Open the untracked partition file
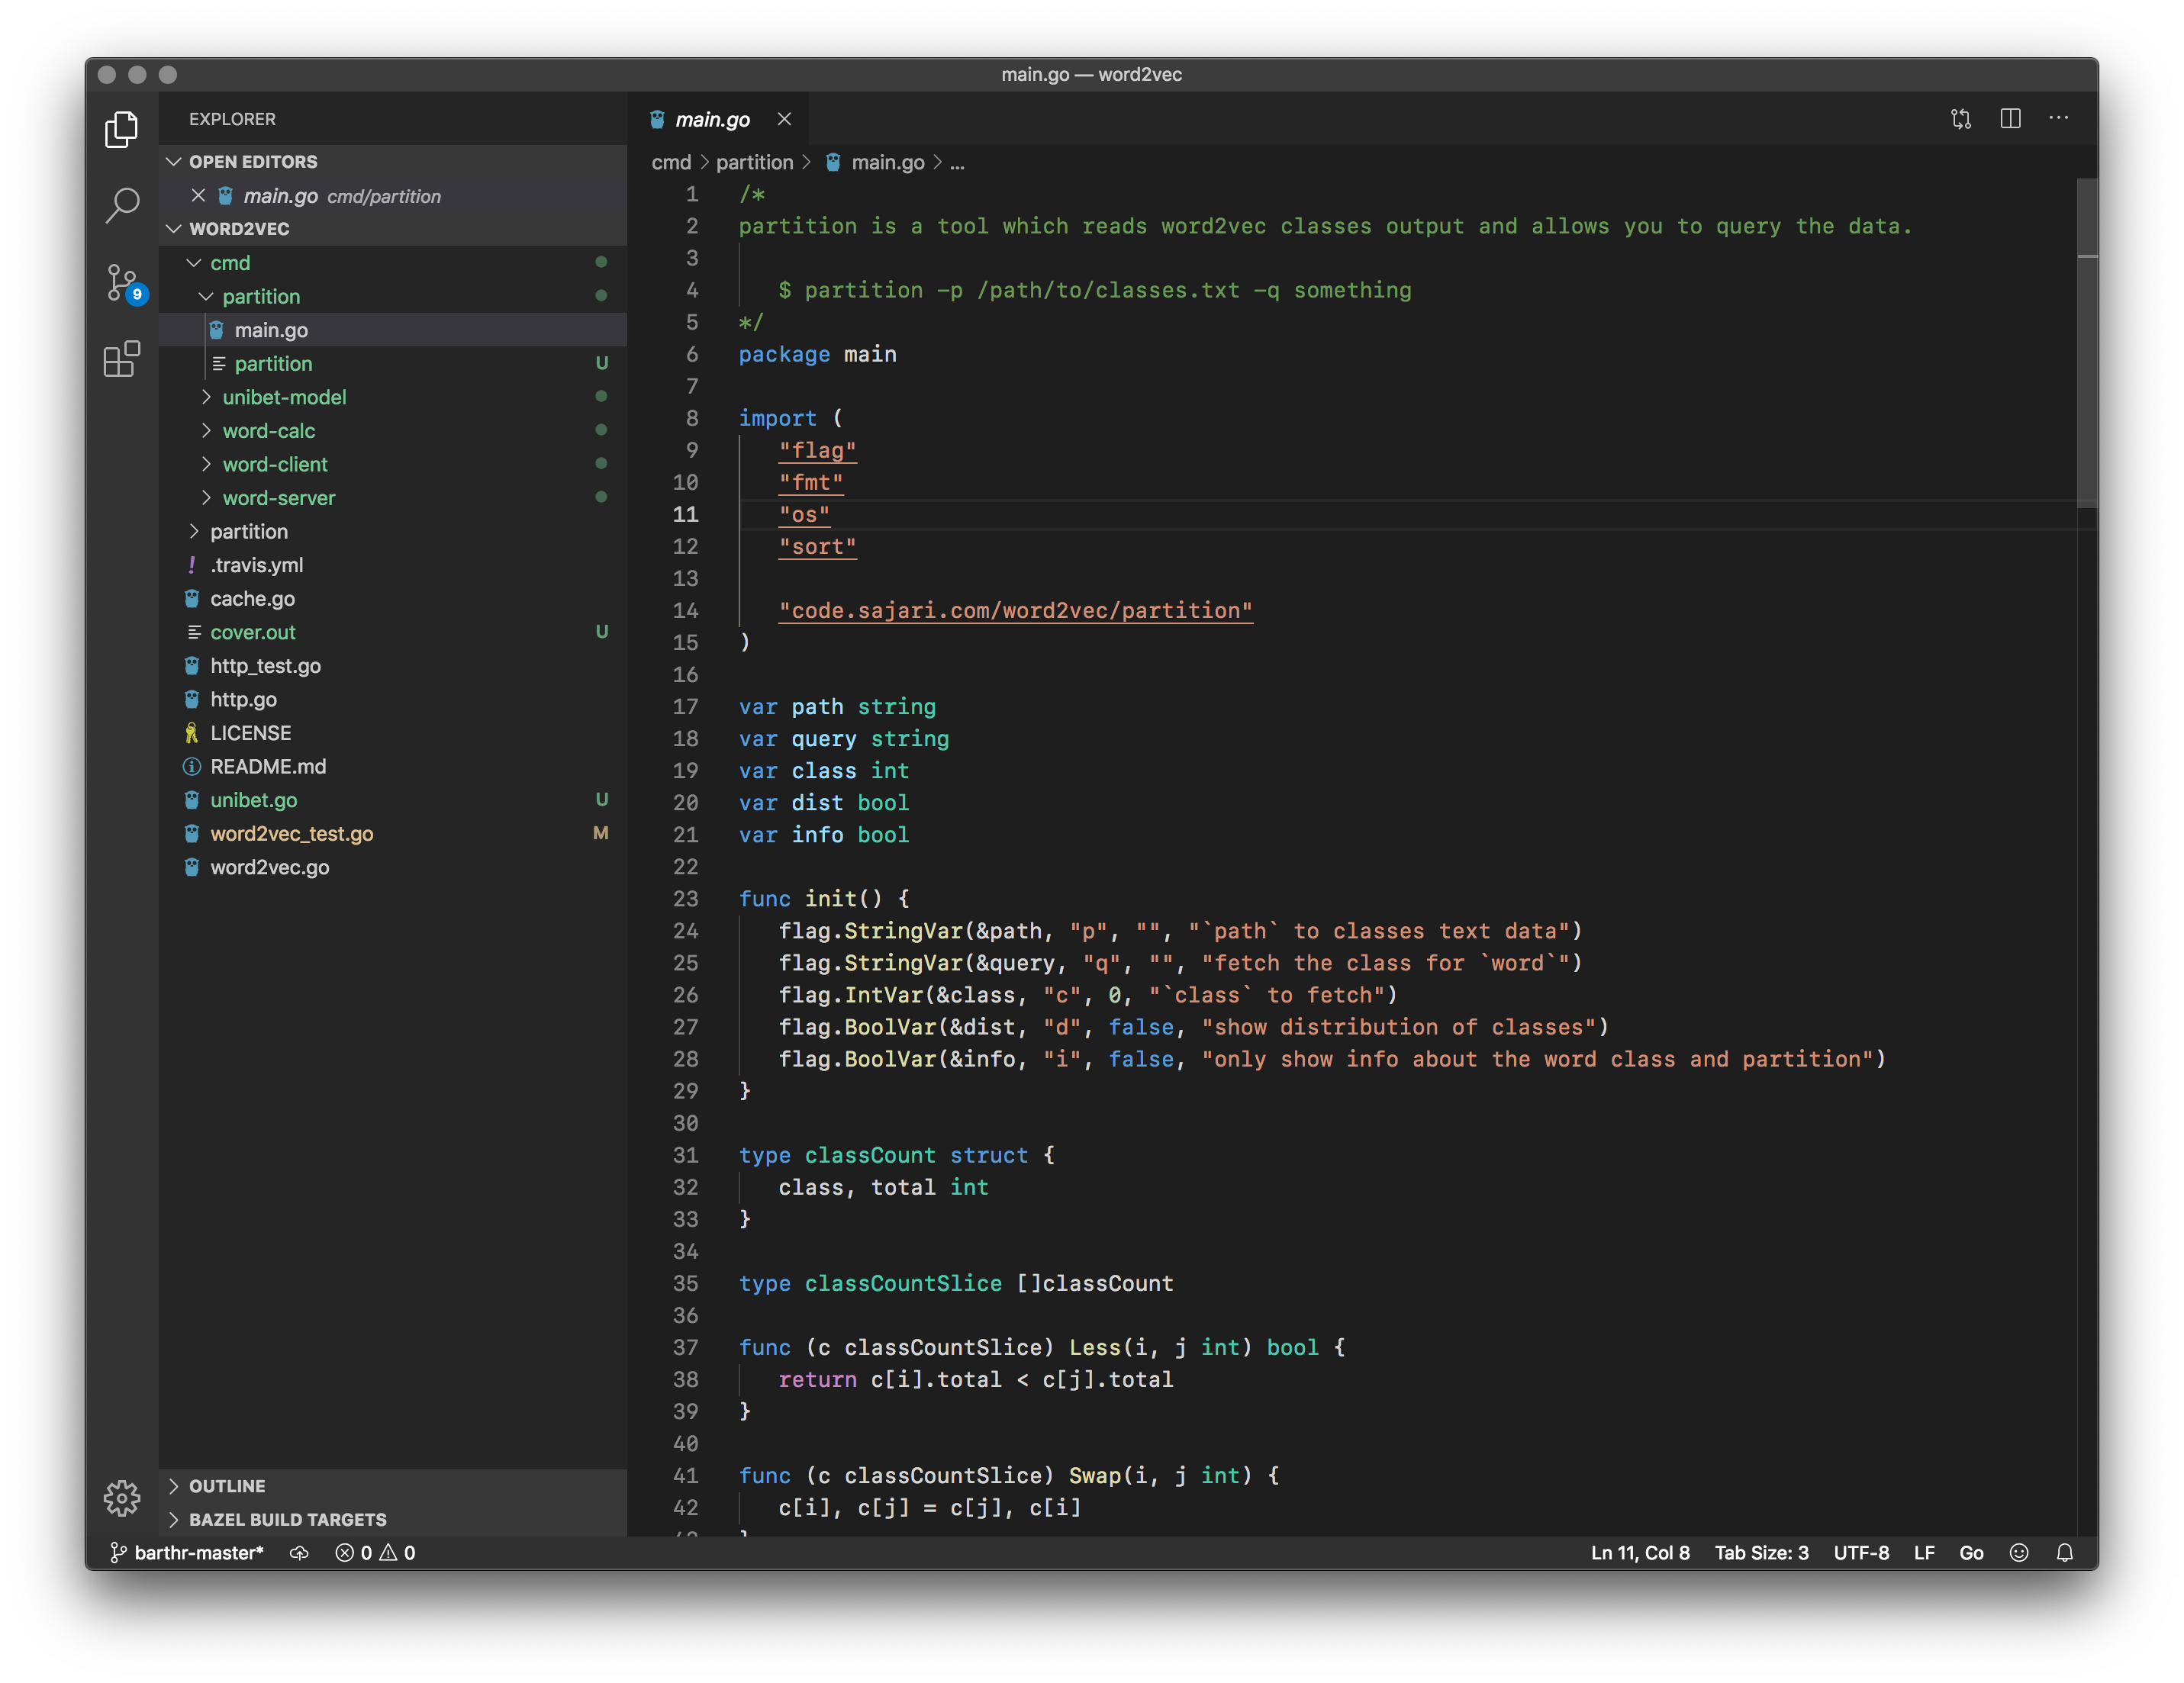Image resolution: width=2184 pixels, height=1683 pixels. click(x=393, y=363)
